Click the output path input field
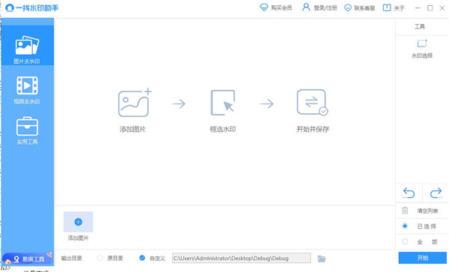The width and height of the screenshot is (449, 272). coord(242,259)
